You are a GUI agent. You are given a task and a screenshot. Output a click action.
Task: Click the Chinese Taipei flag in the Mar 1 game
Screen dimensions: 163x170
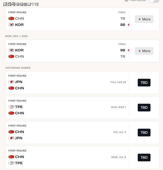pyautogui.click(x=11, y=107)
